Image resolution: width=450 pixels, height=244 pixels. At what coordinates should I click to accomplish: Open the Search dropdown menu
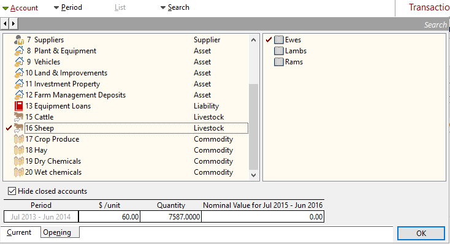175,7
